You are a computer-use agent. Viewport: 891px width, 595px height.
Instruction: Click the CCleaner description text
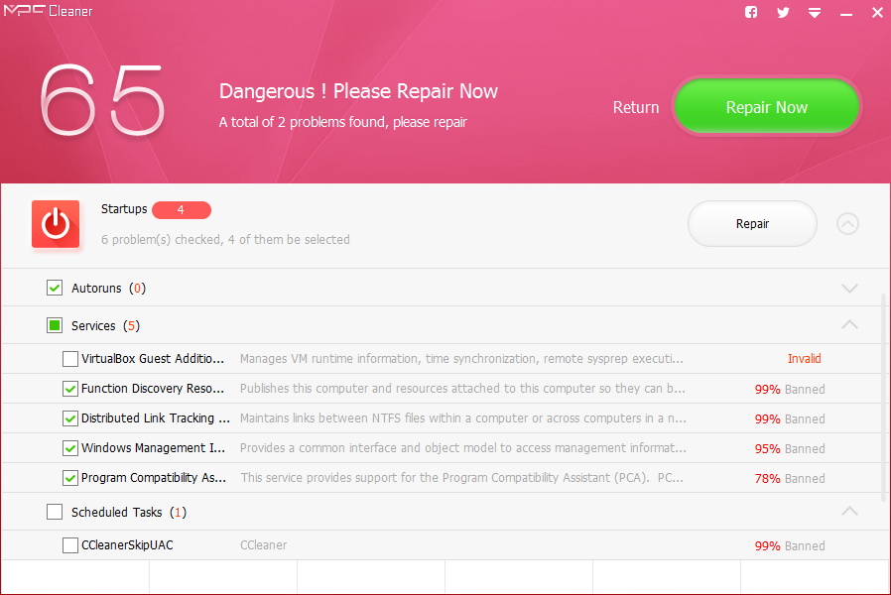click(x=263, y=545)
